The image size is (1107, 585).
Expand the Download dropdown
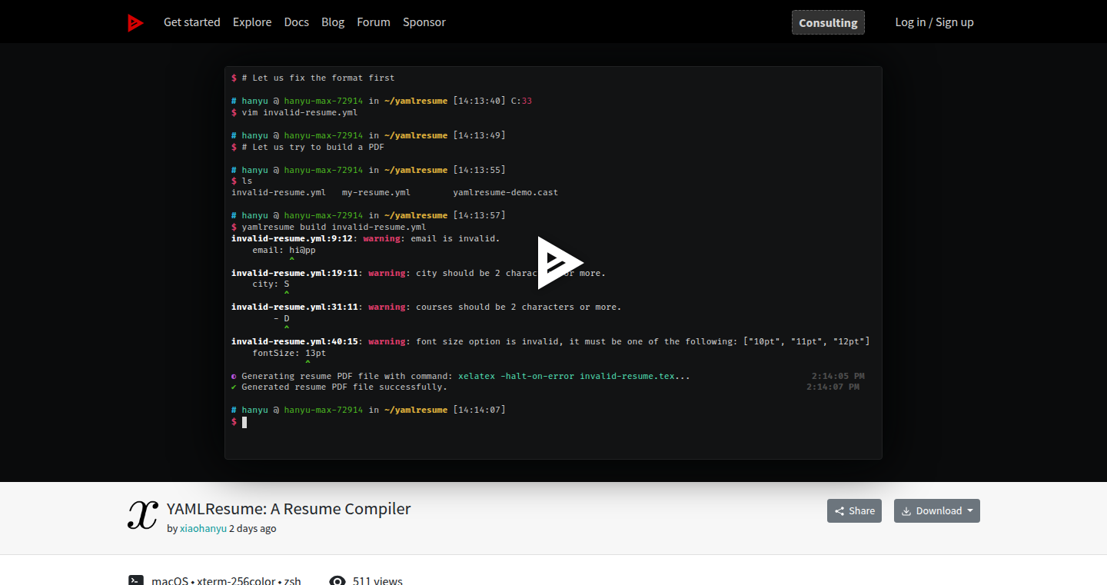coord(937,511)
